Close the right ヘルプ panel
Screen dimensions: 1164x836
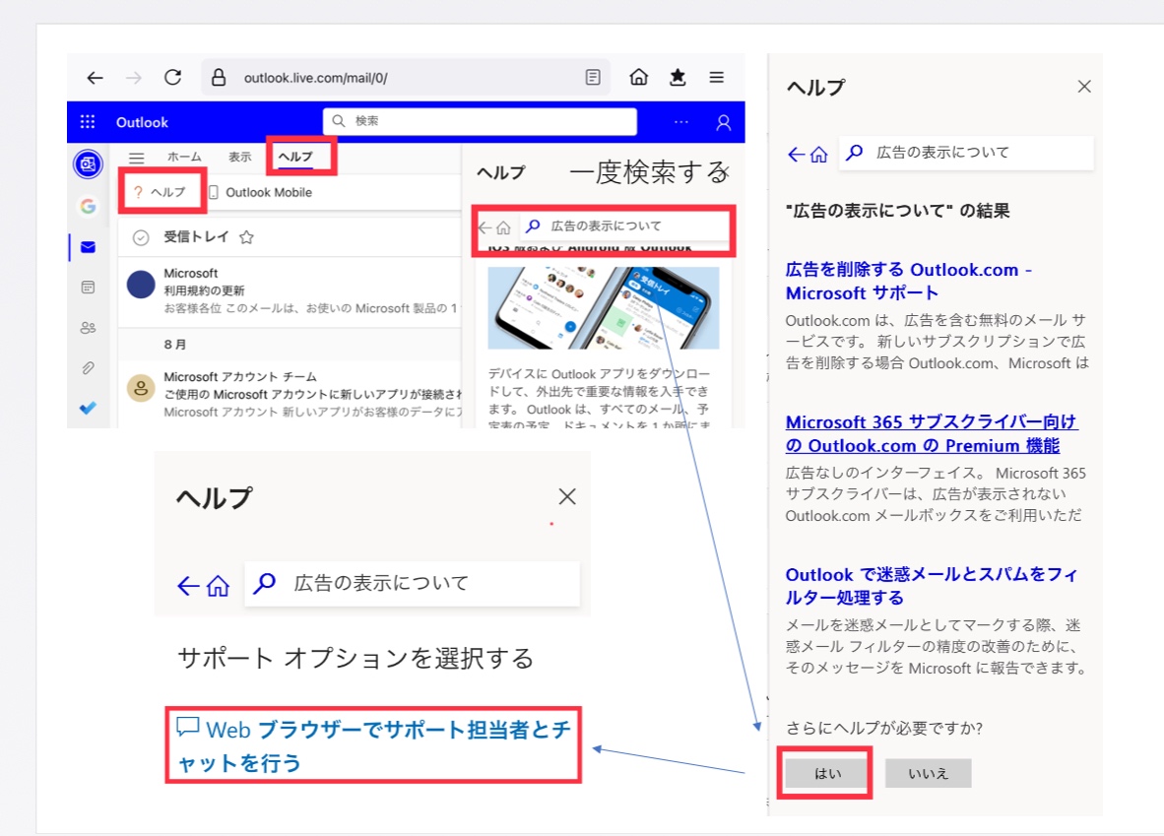[1084, 86]
